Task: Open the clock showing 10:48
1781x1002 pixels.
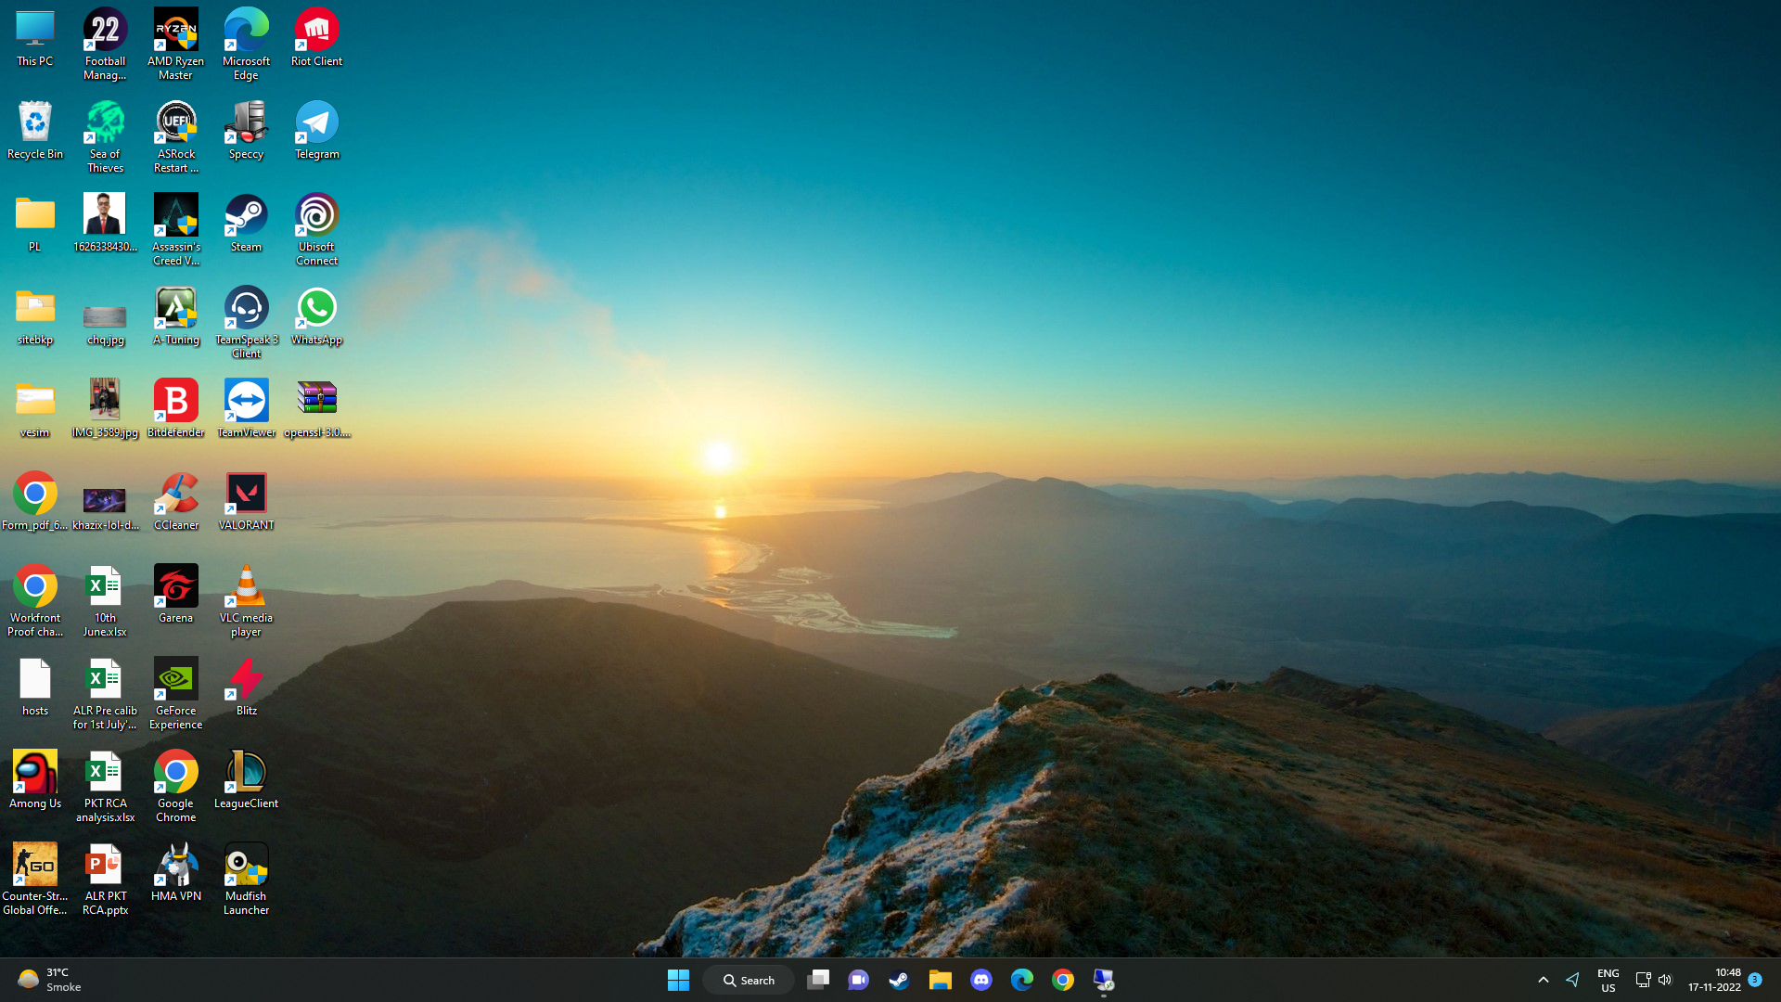Action: (x=1714, y=980)
